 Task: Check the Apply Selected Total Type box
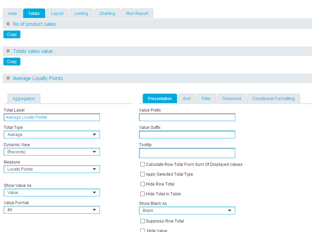tap(142, 174)
